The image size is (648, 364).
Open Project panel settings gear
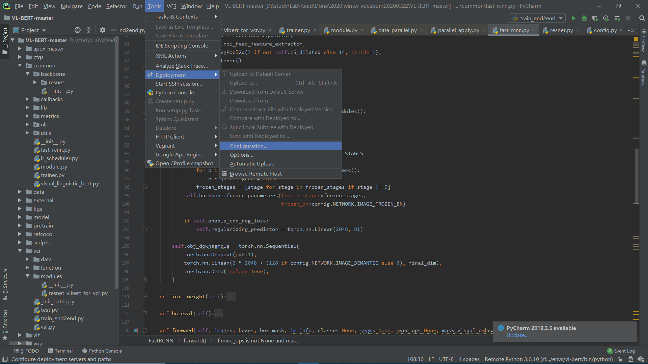(103, 30)
